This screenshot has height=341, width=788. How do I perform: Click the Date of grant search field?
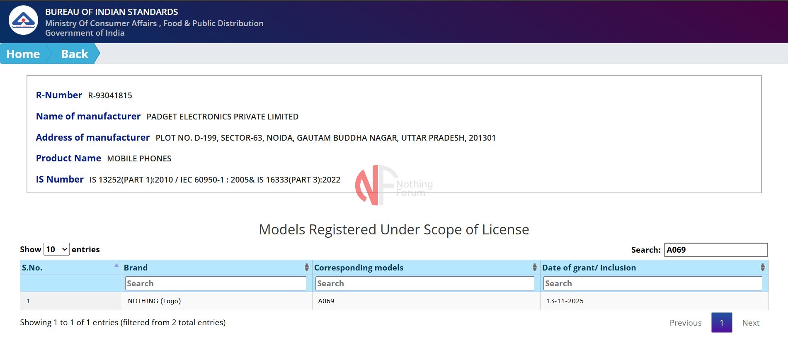[652, 283]
